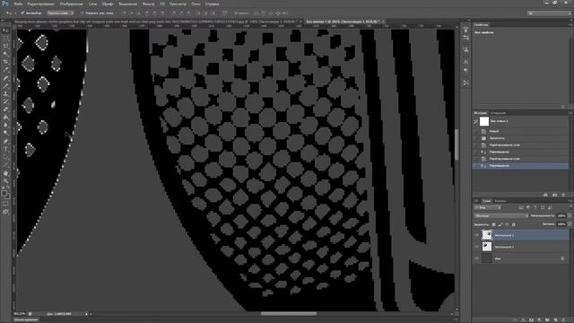Select the last Перемещение history state
The image size is (574, 323).
click(521, 166)
